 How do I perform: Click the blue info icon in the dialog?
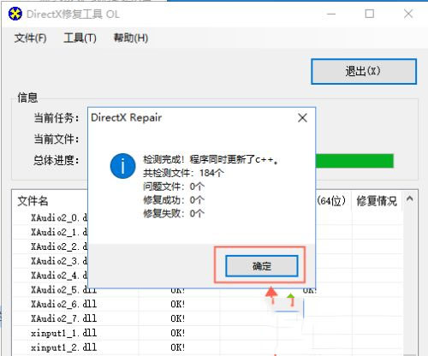click(122, 166)
